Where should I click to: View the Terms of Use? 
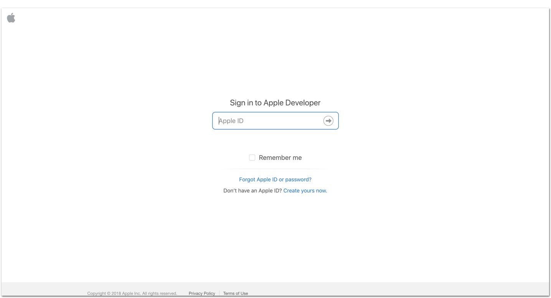click(235, 293)
